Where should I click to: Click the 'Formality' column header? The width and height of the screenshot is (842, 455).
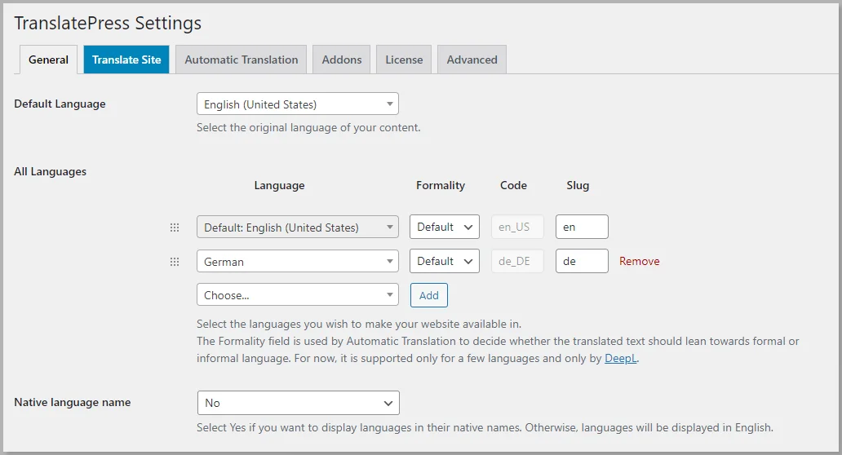[x=441, y=185]
